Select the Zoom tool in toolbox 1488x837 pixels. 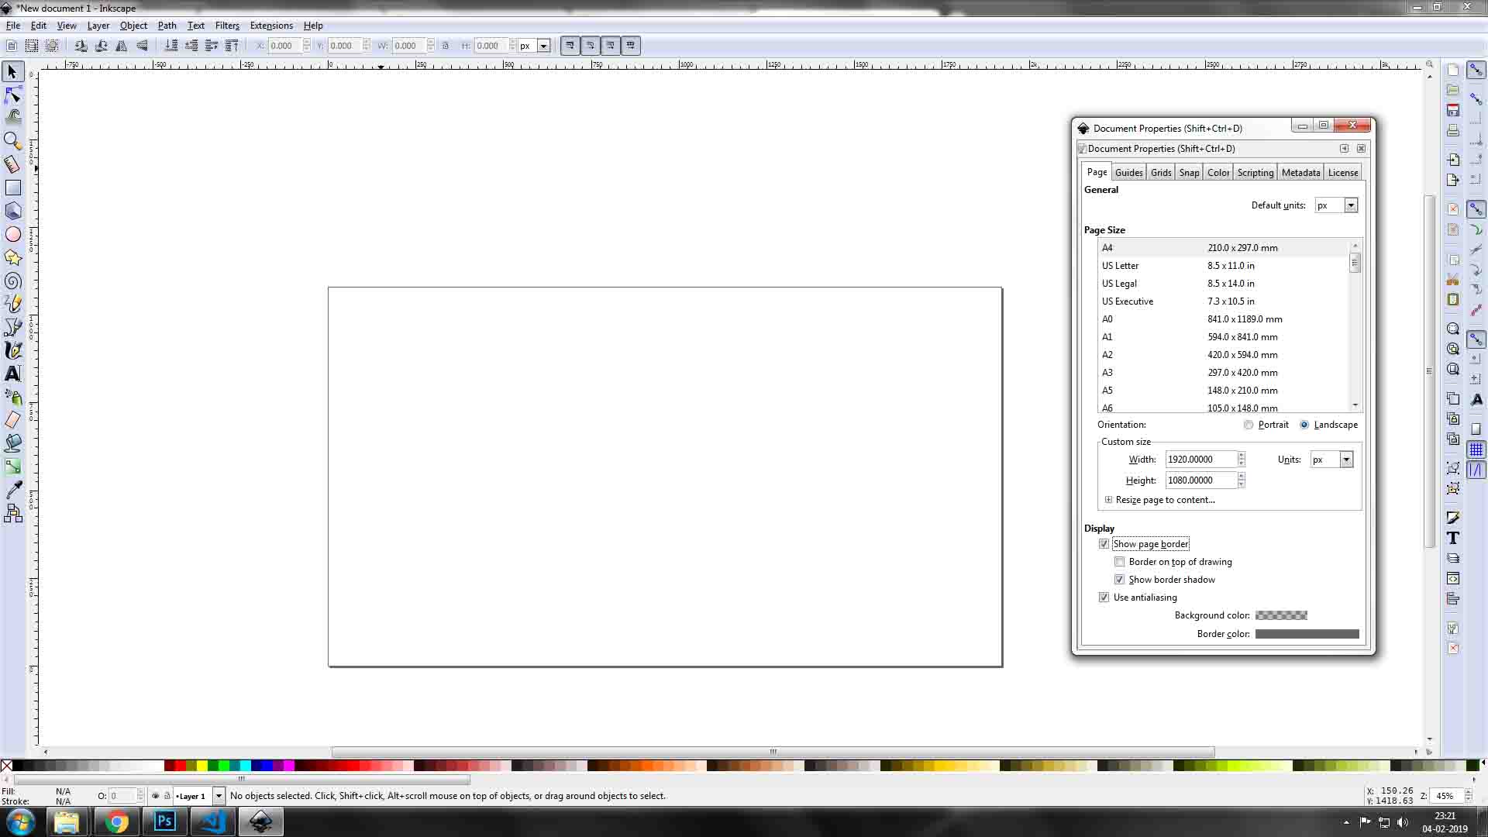(12, 141)
